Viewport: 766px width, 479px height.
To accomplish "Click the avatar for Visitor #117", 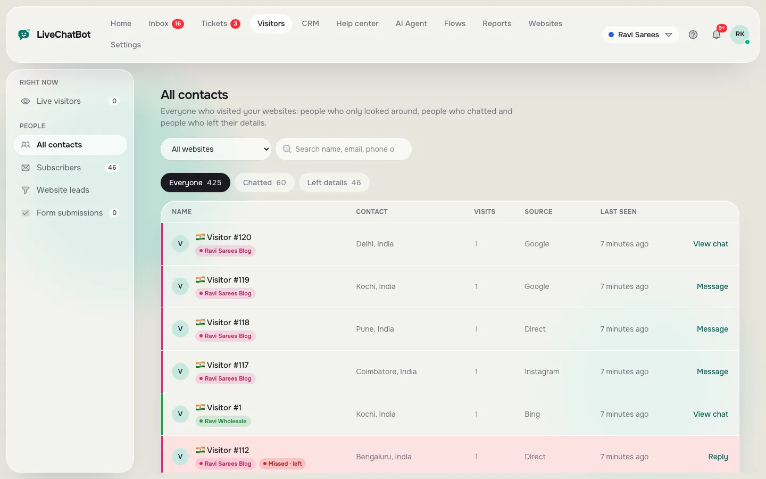I will click(x=180, y=371).
